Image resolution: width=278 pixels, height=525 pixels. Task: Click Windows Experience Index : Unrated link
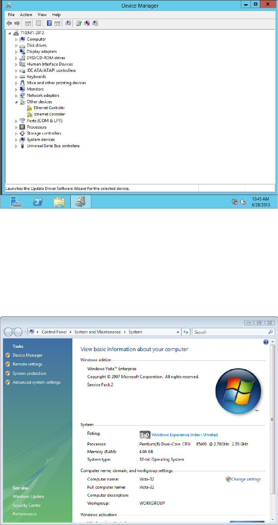(184, 435)
